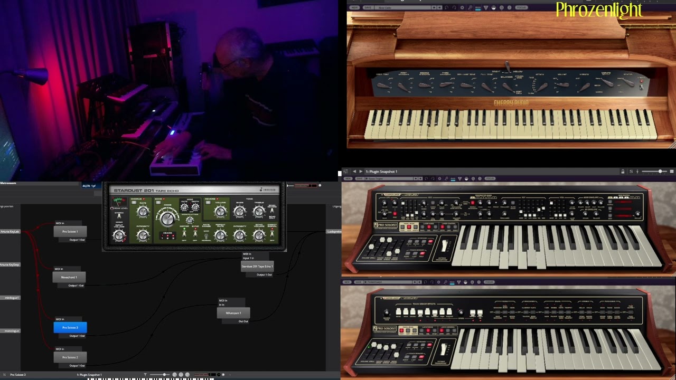
Task: Click NEW in upper Pro Soloist toolbar
Action: point(349,178)
